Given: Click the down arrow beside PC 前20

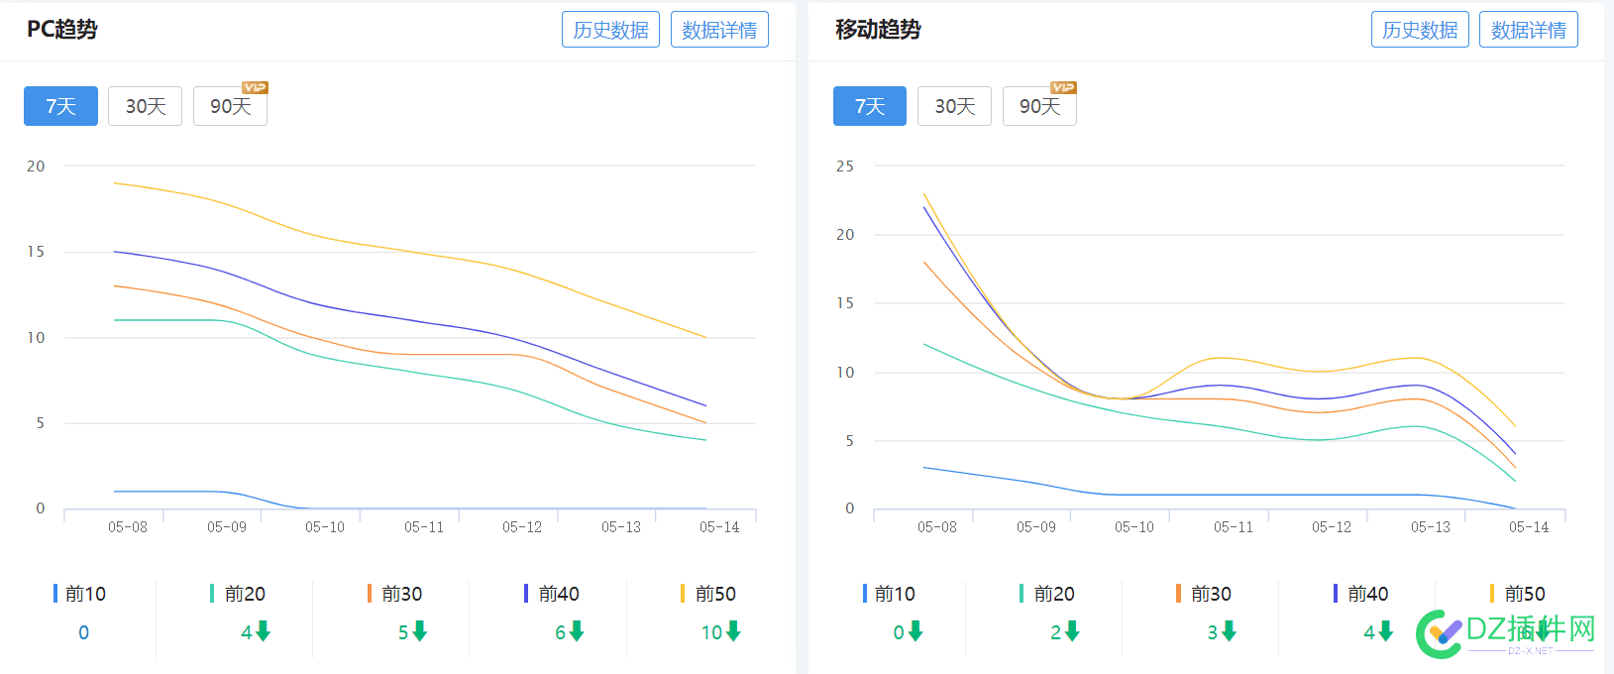Looking at the screenshot, I should pos(264,631).
